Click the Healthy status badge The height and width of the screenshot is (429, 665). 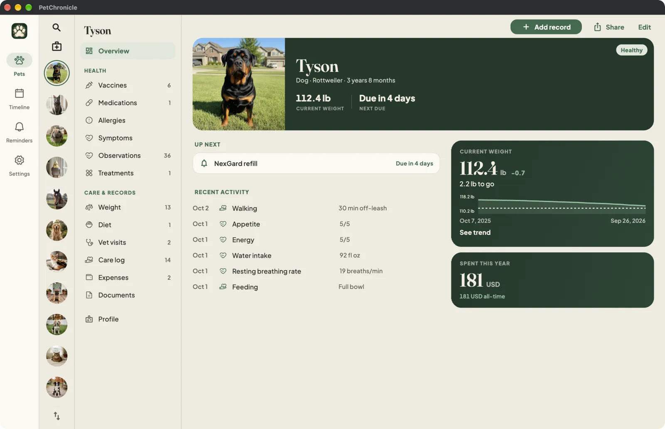click(x=631, y=50)
